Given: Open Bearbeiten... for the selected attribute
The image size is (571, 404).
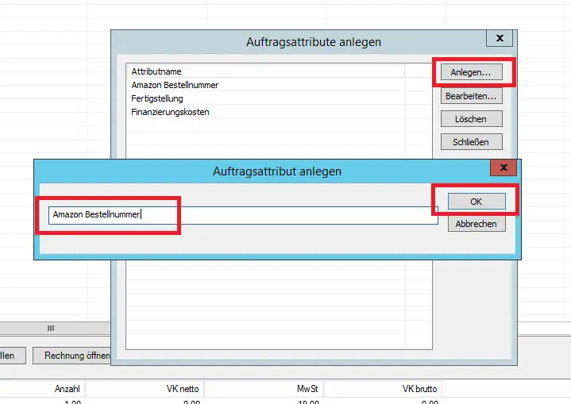Looking at the screenshot, I should pyautogui.click(x=471, y=96).
